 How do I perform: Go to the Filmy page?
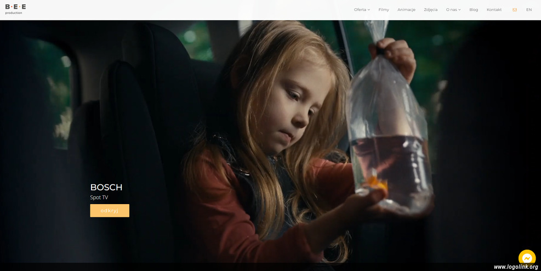tap(384, 10)
